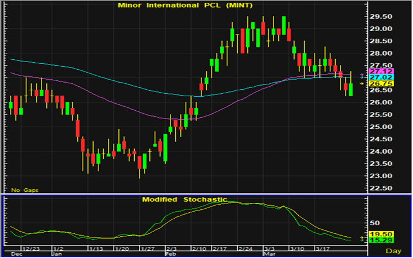This screenshot has width=413, height=258.
Task: Click the Feb month label
Action: (x=170, y=254)
